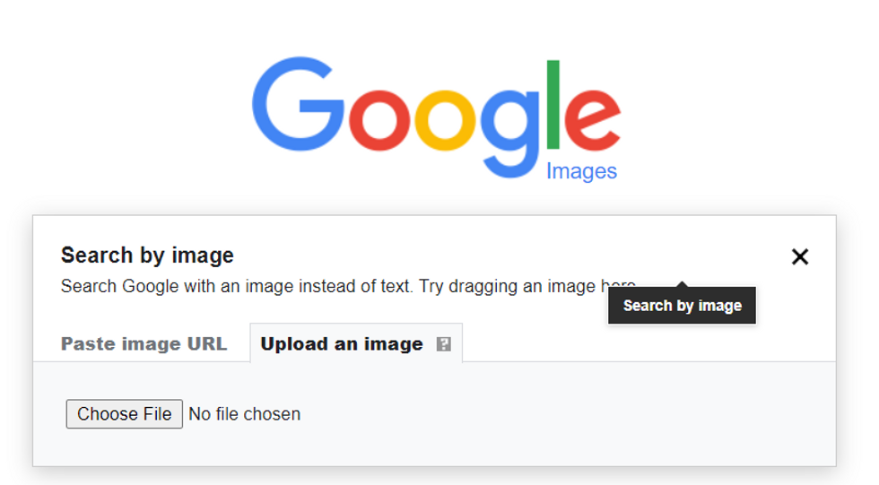Click the Google Images logo
This screenshot has height=485, width=879.
(437, 118)
